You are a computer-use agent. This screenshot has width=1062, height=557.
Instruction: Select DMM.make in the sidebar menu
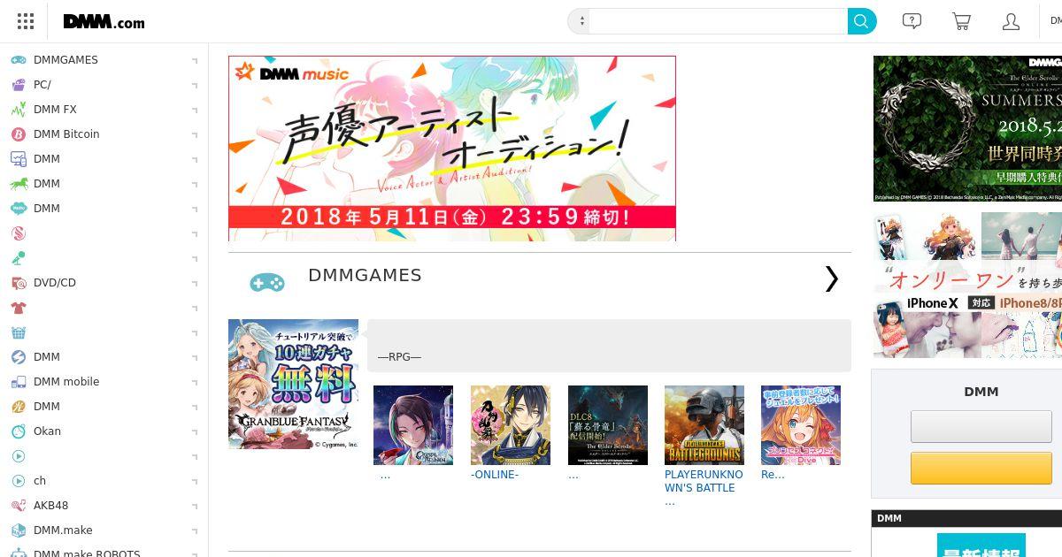pyautogui.click(x=63, y=530)
